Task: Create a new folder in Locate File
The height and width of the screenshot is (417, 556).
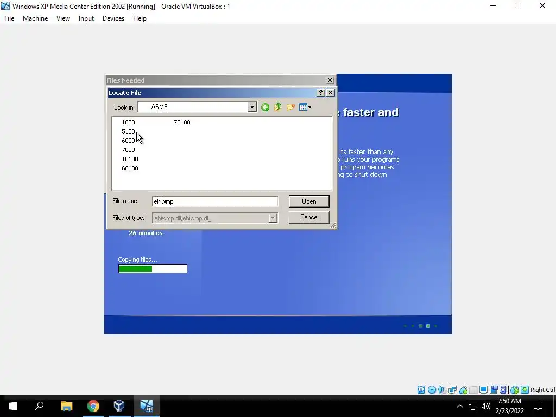Action: pos(290,107)
